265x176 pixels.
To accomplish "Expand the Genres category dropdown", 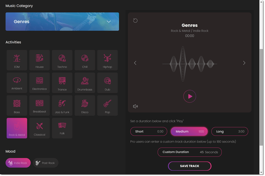I will (x=109, y=22).
